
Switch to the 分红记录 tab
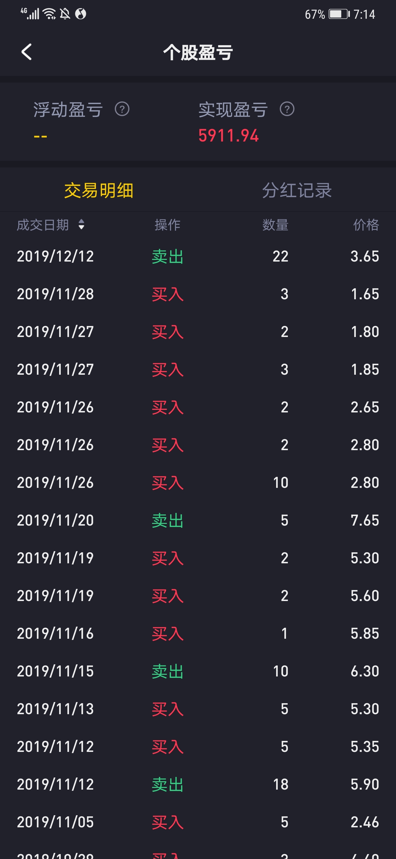coord(297,191)
